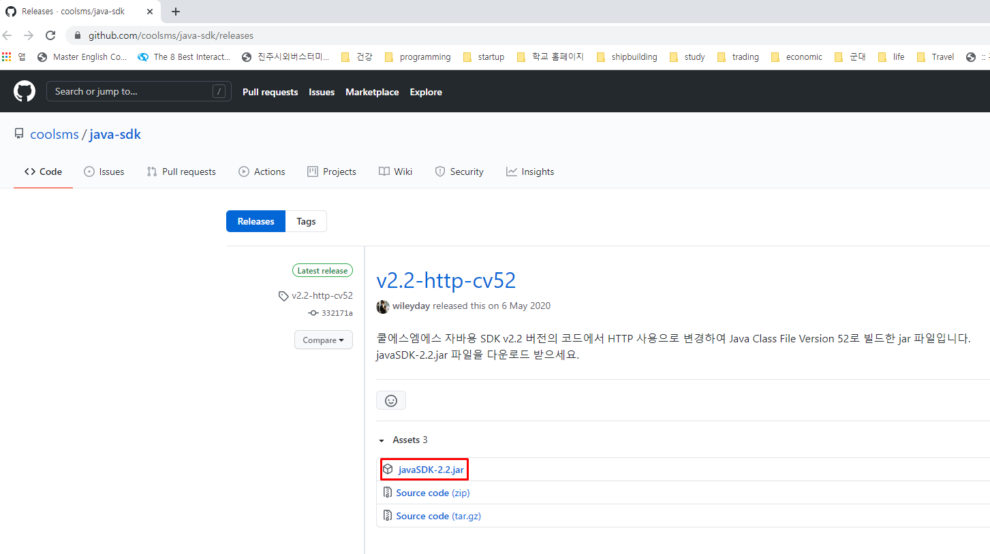The height and width of the screenshot is (554, 990).
Task: Open the trading bookmark folder
Action: click(738, 56)
